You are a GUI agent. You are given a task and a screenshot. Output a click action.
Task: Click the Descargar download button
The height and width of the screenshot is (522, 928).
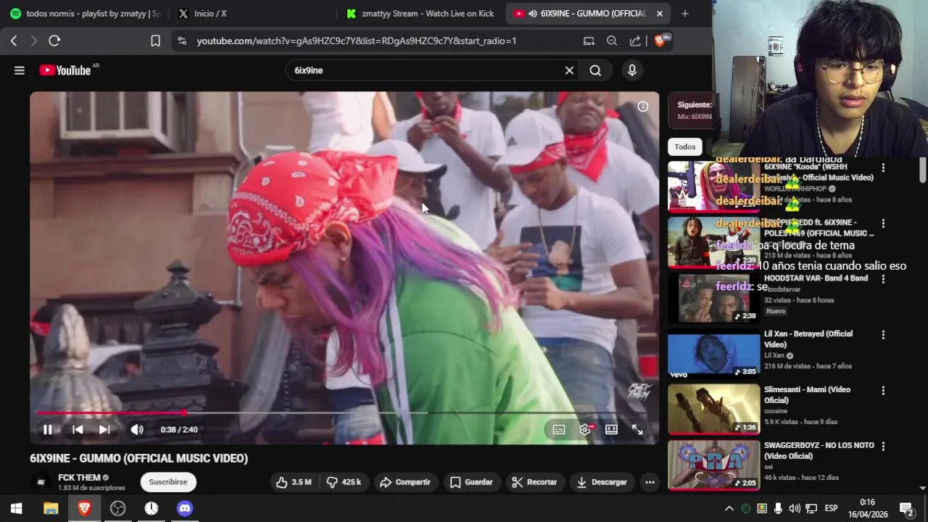602,482
